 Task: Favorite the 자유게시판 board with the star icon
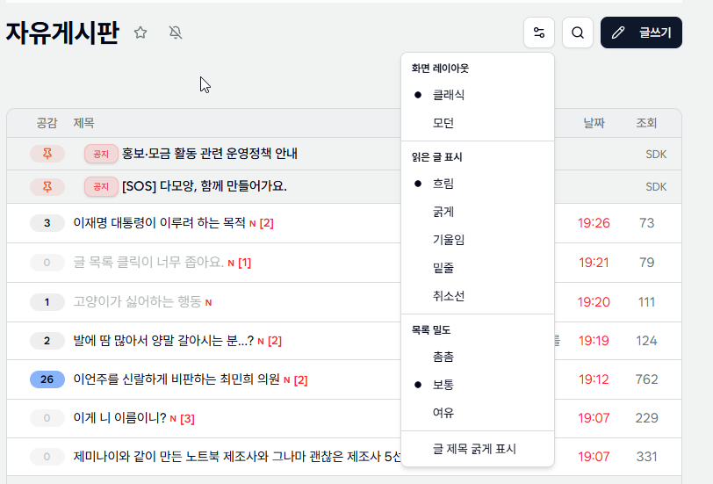[140, 33]
